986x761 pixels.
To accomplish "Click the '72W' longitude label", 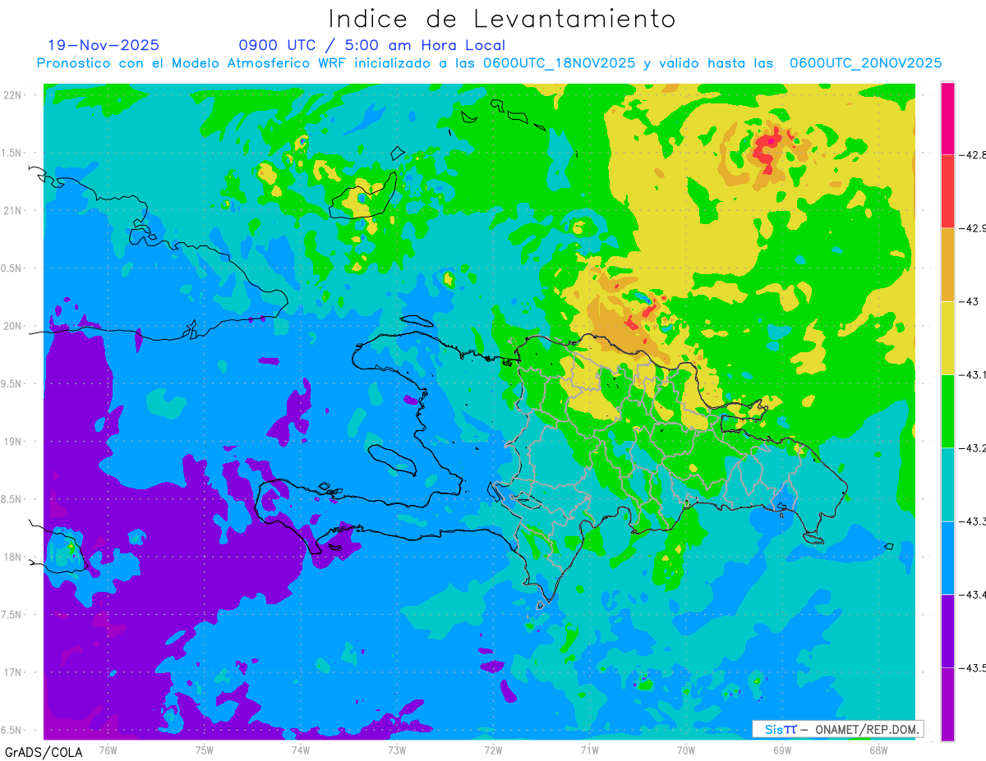I will pyautogui.click(x=493, y=749).
